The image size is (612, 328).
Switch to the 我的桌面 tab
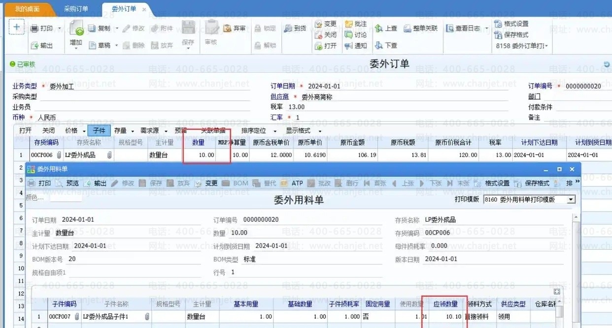[27, 9]
